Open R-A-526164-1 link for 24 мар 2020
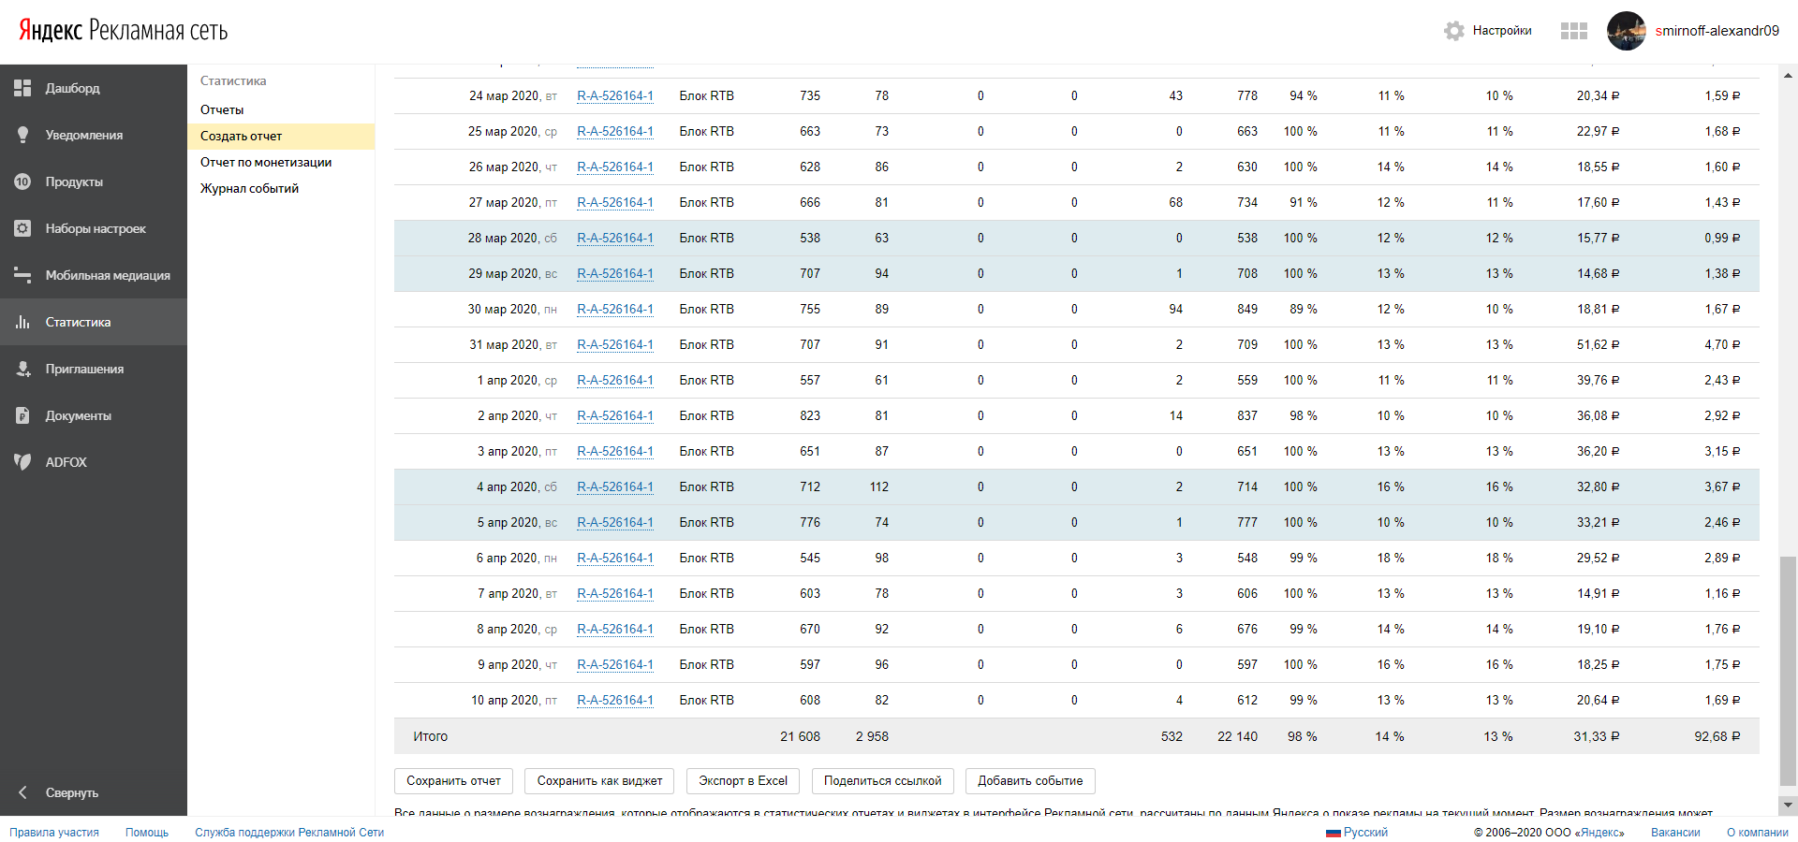1798x842 pixels. 615,95
